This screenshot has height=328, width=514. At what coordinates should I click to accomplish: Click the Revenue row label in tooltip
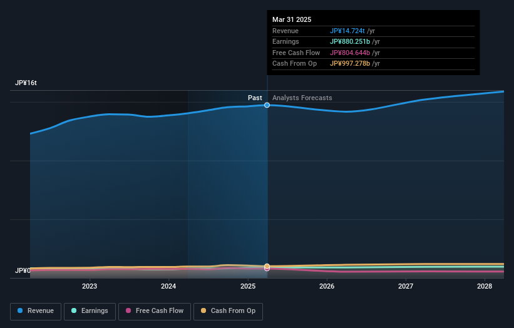point(285,31)
